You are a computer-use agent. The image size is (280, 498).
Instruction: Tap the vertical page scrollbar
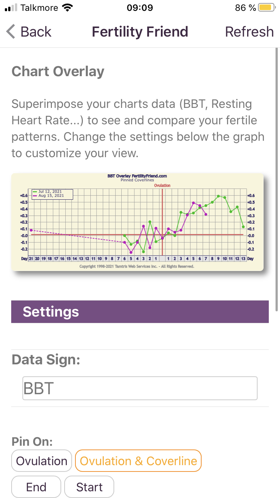(276, 179)
